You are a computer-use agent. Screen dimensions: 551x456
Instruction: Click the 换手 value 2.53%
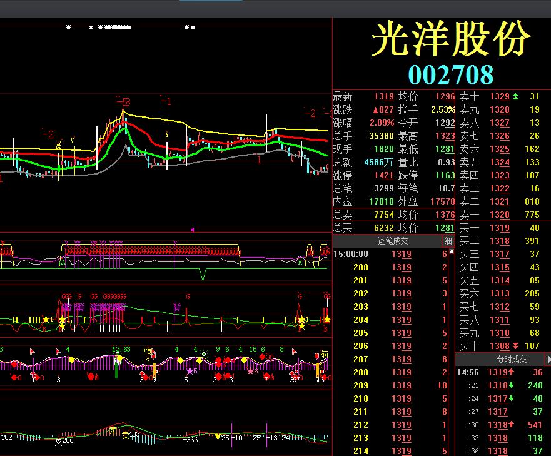(443, 109)
